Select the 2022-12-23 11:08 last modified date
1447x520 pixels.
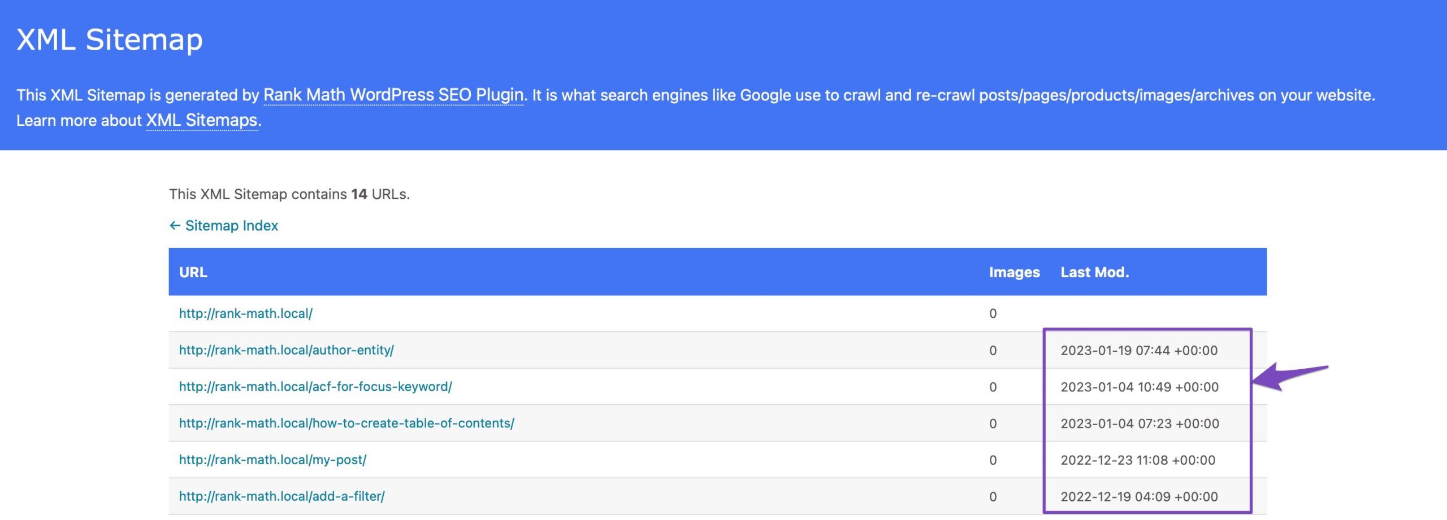pos(1138,460)
